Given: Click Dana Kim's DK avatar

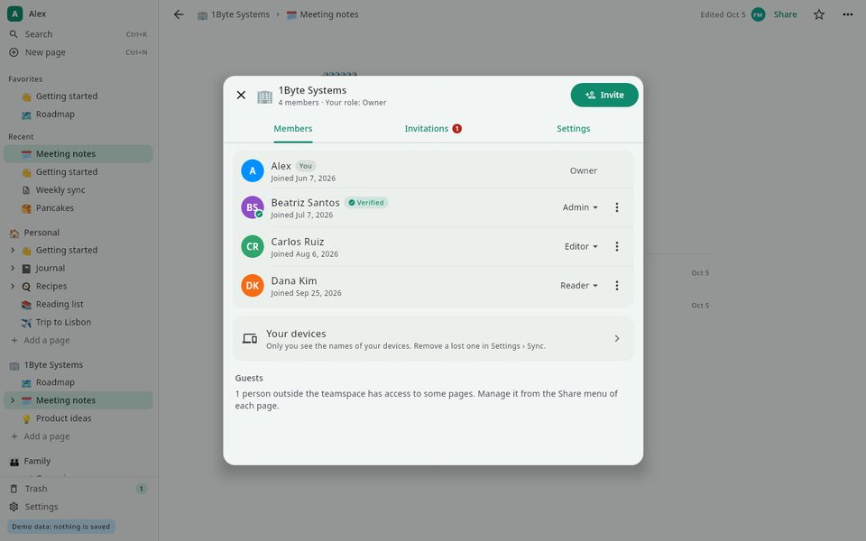Looking at the screenshot, I should 253,286.
